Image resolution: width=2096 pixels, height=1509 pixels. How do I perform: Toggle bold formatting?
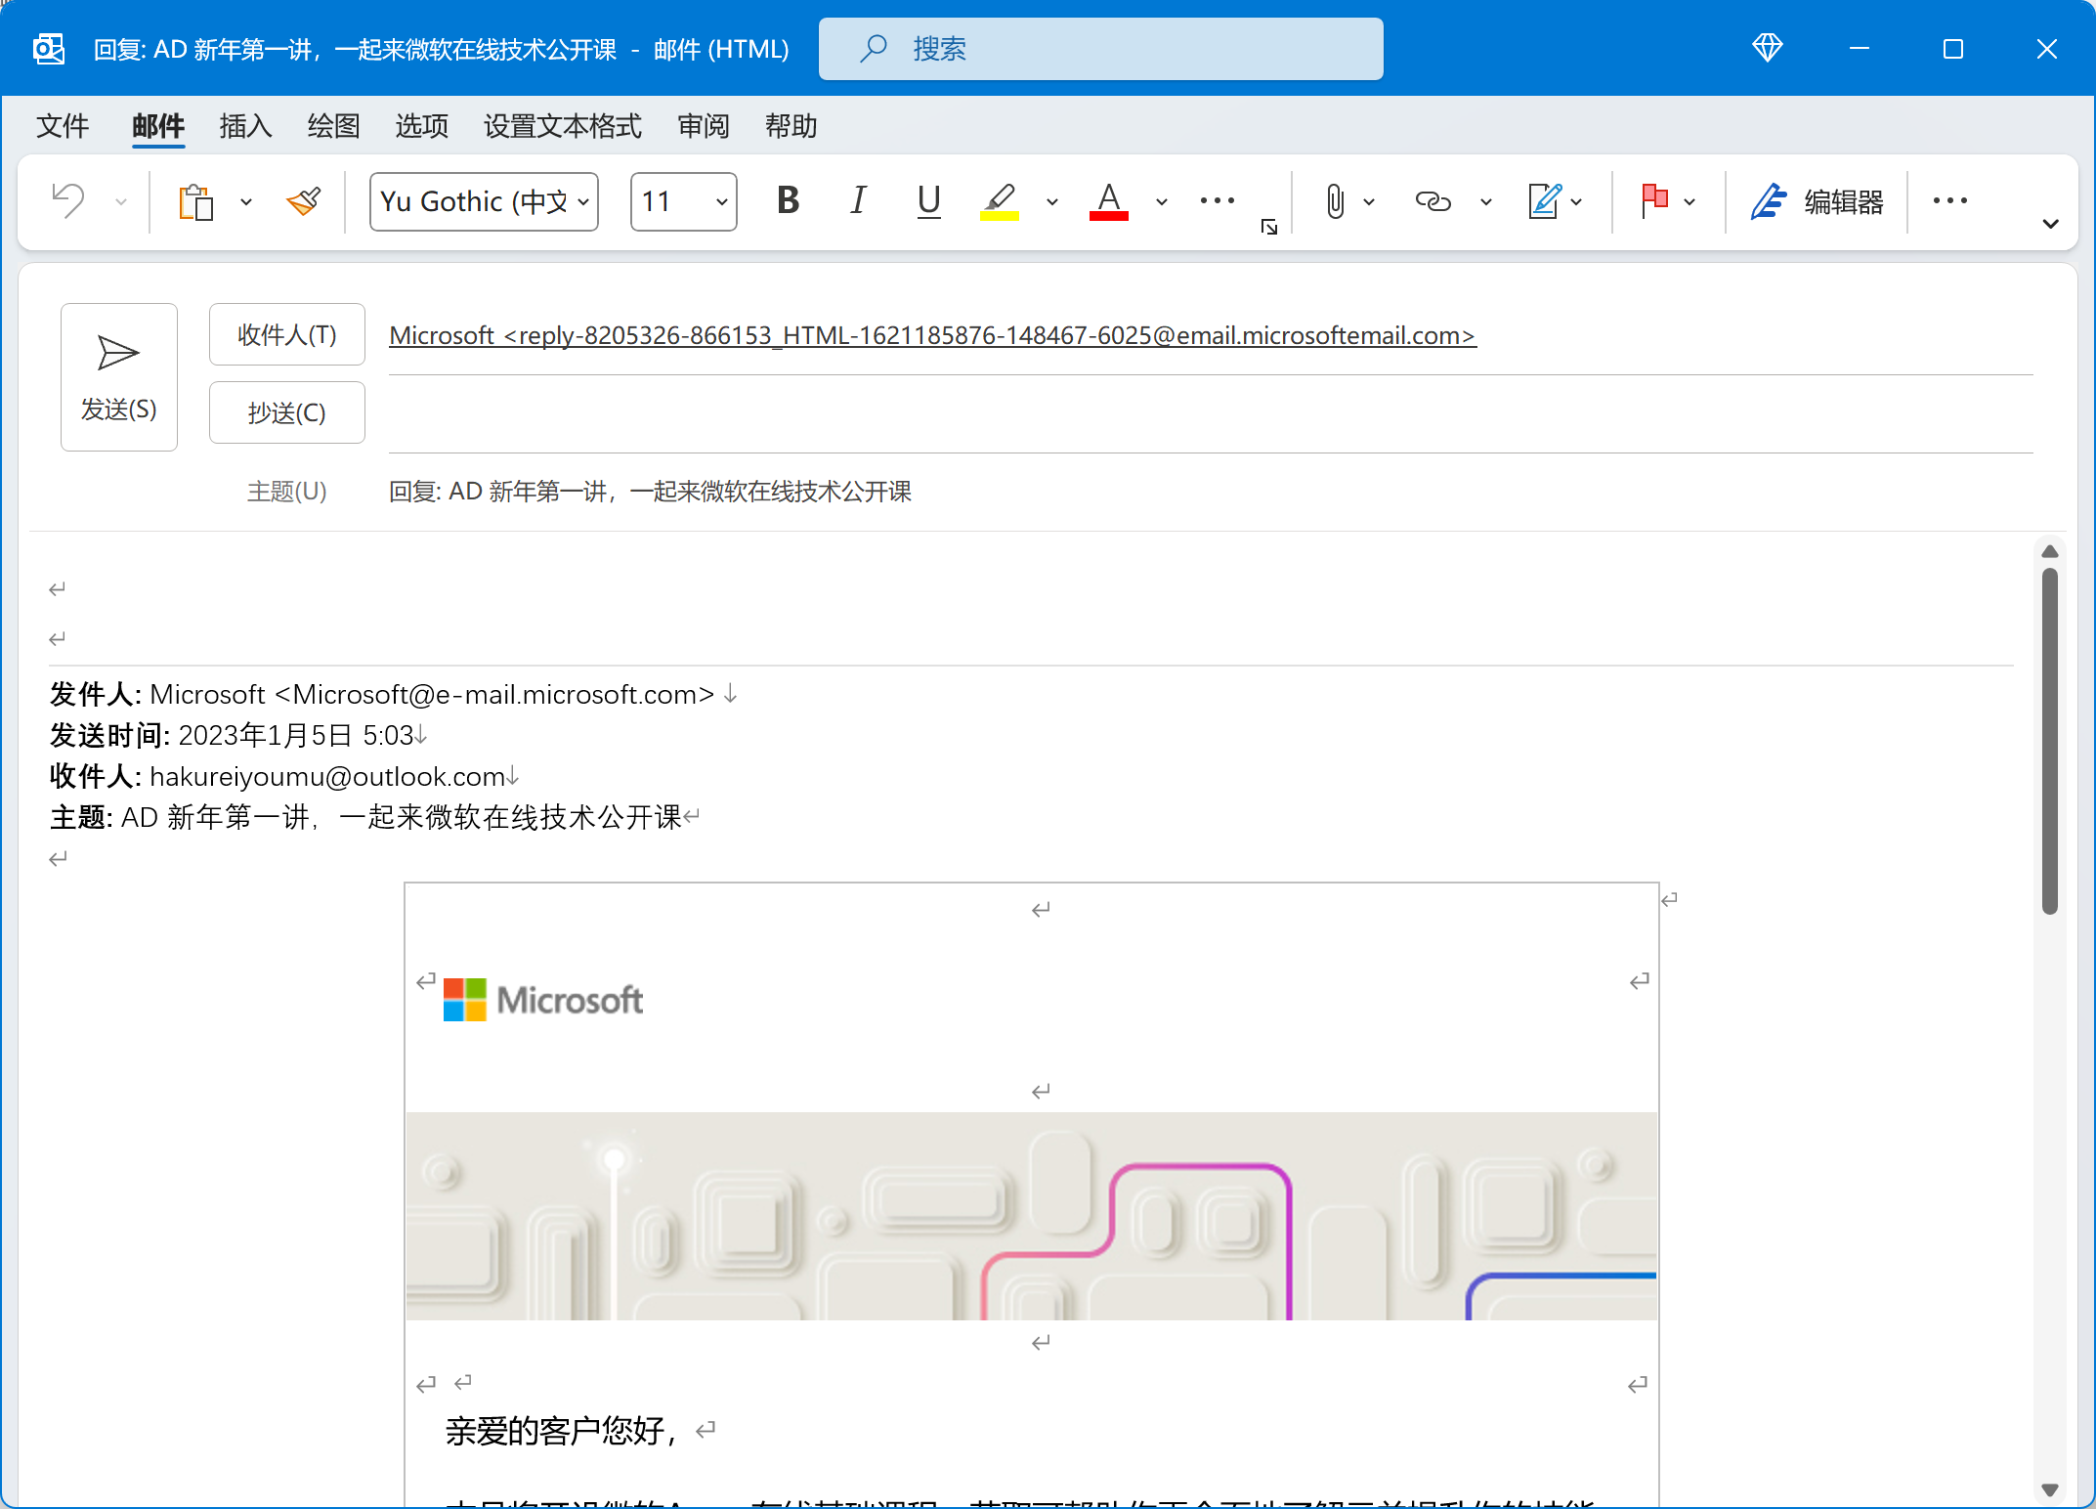point(788,201)
